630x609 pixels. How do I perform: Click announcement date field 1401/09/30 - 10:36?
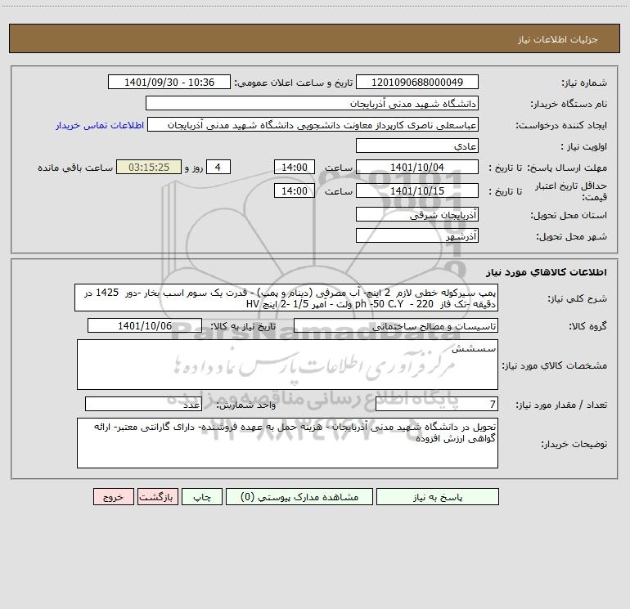coord(169,82)
